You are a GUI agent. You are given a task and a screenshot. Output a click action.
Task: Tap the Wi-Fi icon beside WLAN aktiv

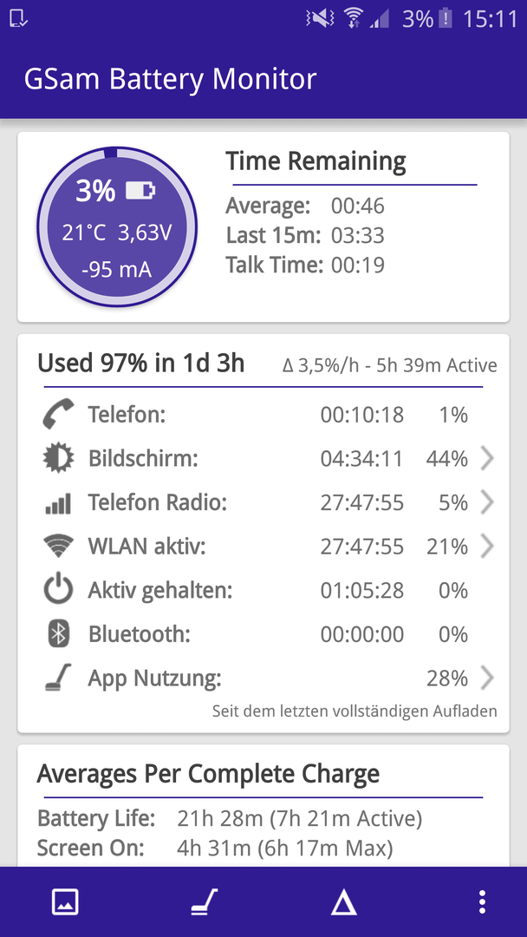click(x=58, y=547)
